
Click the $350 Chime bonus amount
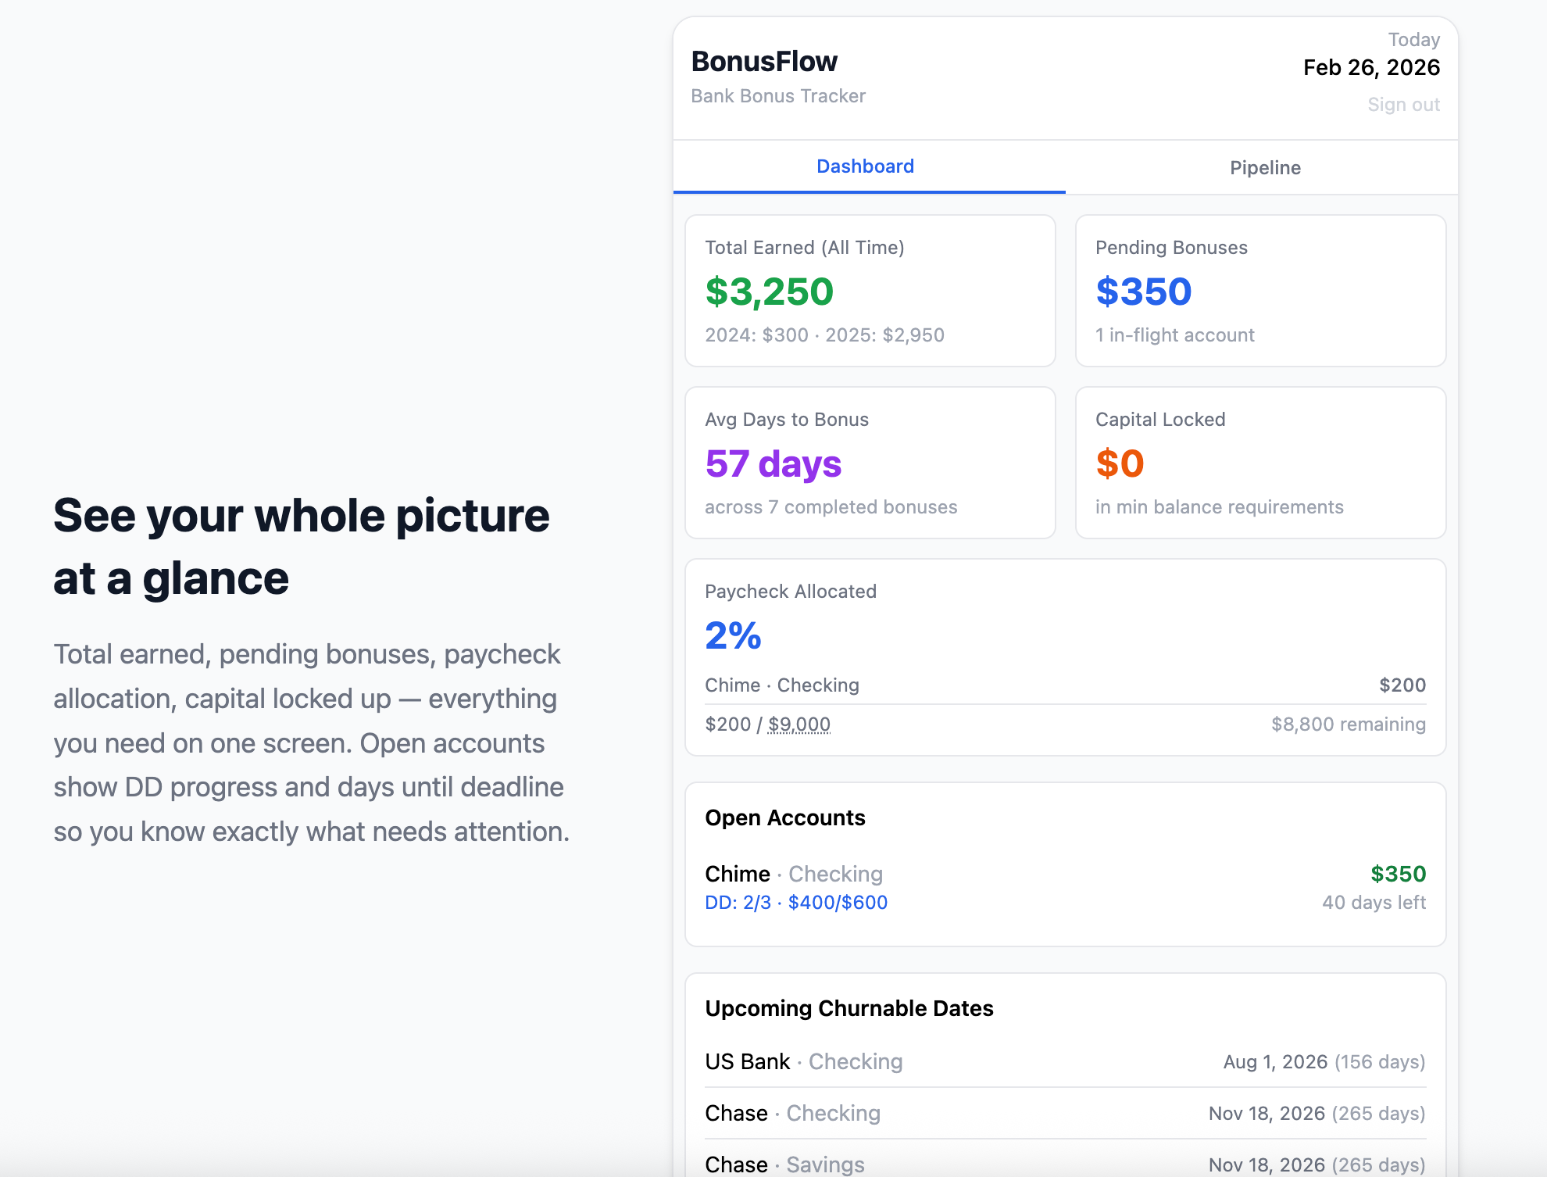(1397, 874)
